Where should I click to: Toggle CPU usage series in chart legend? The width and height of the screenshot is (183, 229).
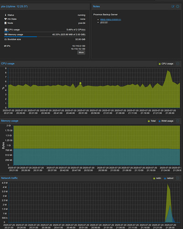[166, 64]
